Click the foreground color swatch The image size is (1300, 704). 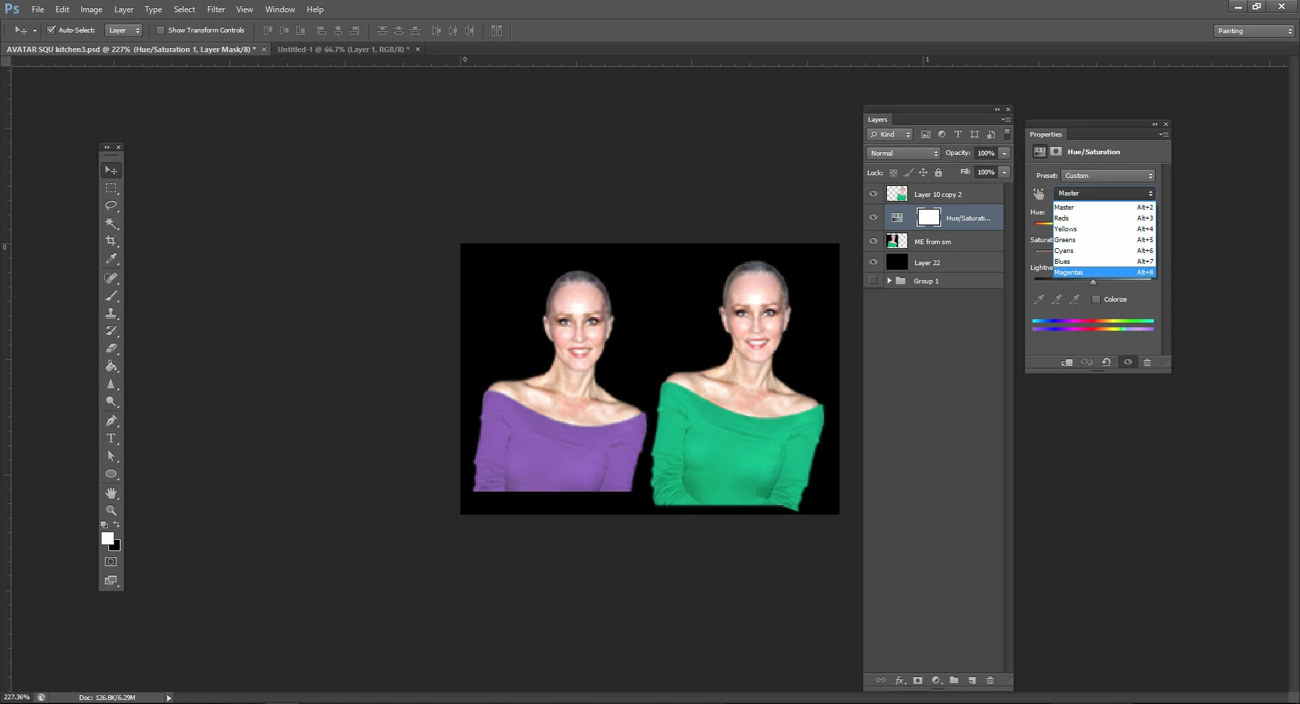click(107, 538)
